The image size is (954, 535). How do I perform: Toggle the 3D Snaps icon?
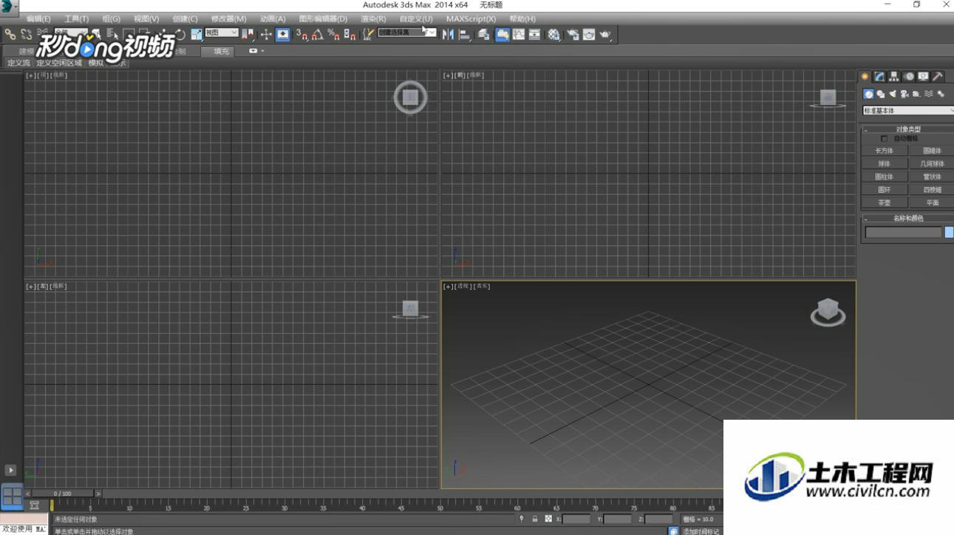pyautogui.click(x=301, y=34)
